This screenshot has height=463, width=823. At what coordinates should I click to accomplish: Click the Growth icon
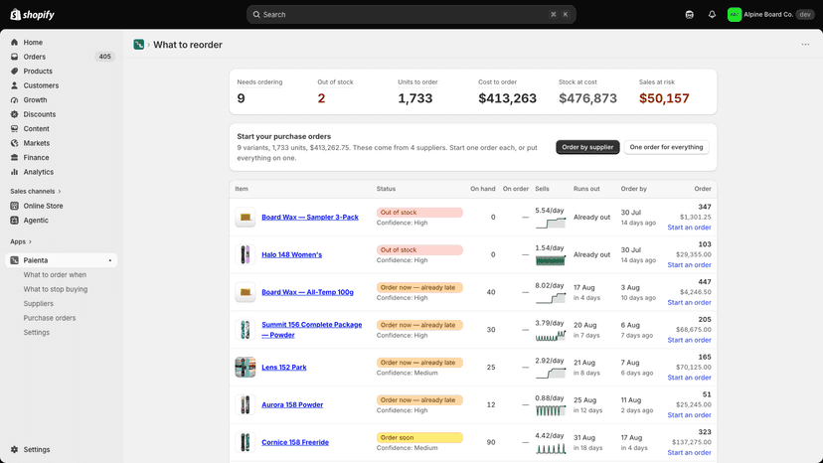[14, 99]
